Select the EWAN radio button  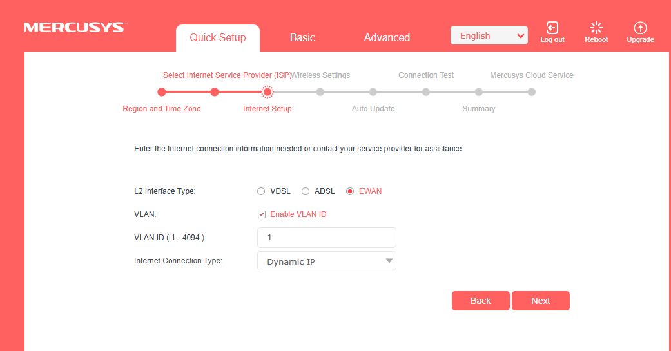[350, 191]
